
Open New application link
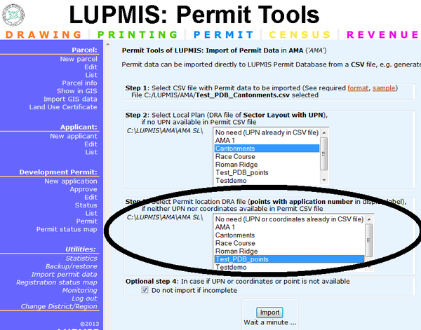click(71, 181)
